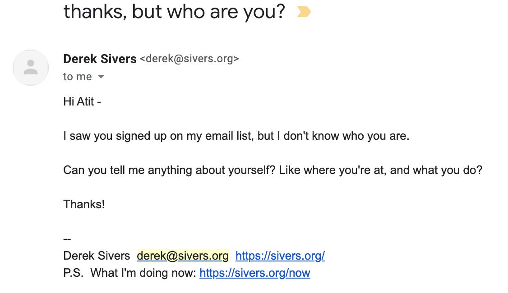Open the https://sivers.org/ link
The height and width of the screenshot is (293, 508).
point(280,256)
